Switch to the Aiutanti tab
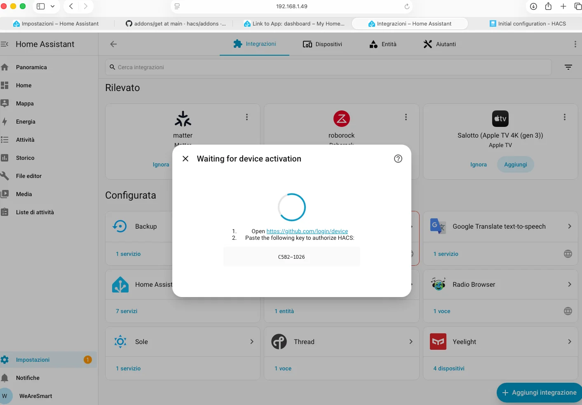 point(440,44)
